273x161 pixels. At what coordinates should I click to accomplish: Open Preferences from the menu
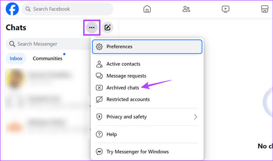(x=147, y=47)
